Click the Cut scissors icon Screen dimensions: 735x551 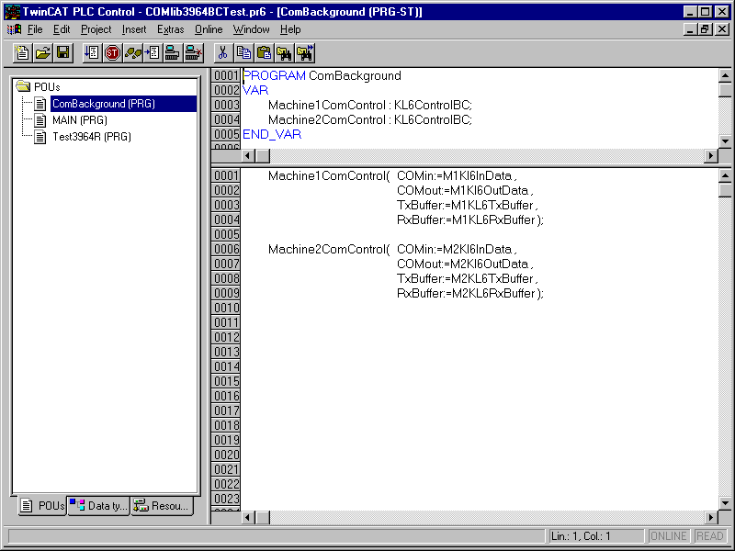pyautogui.click(x=223, y=52)
